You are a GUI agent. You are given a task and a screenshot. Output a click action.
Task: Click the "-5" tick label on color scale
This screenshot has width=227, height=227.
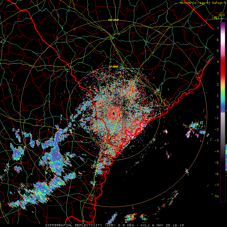217,163
